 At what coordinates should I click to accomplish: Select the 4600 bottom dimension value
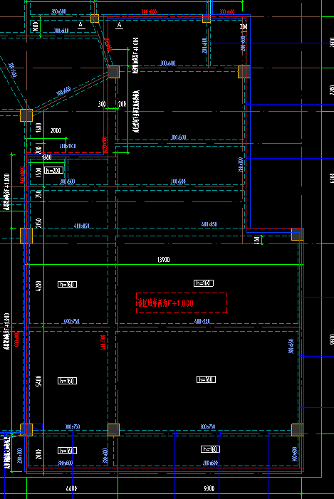(x=71, y=488)
